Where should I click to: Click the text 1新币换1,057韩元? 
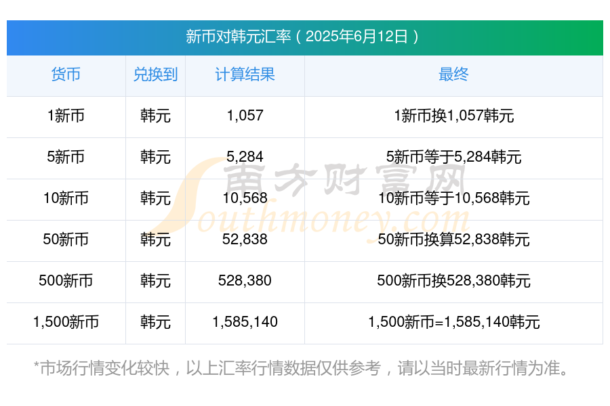click(x=453, y=116)
